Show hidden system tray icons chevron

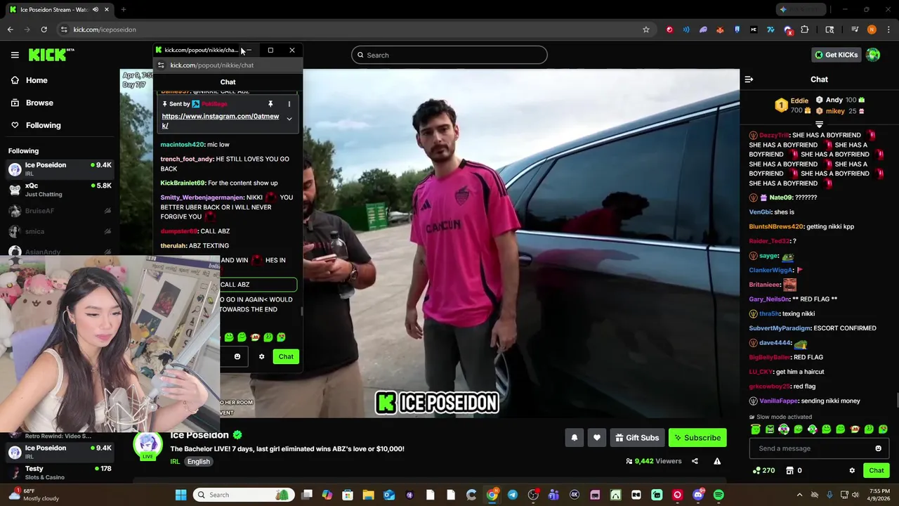point(799,495)
